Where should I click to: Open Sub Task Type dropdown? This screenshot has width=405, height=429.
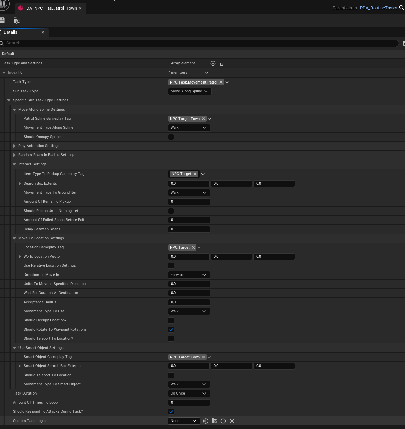coord(189,91)
